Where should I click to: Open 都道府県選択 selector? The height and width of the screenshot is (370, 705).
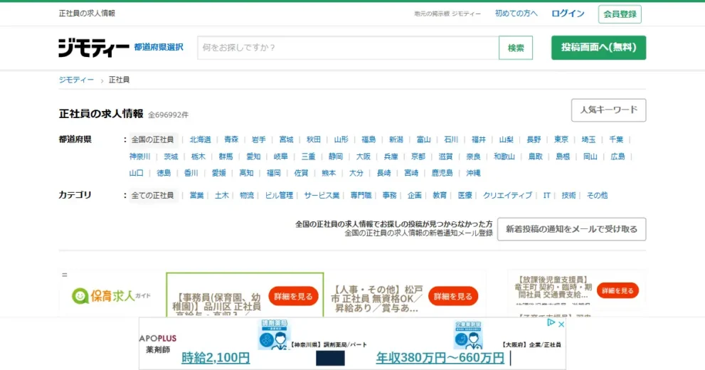pos(158,47)
